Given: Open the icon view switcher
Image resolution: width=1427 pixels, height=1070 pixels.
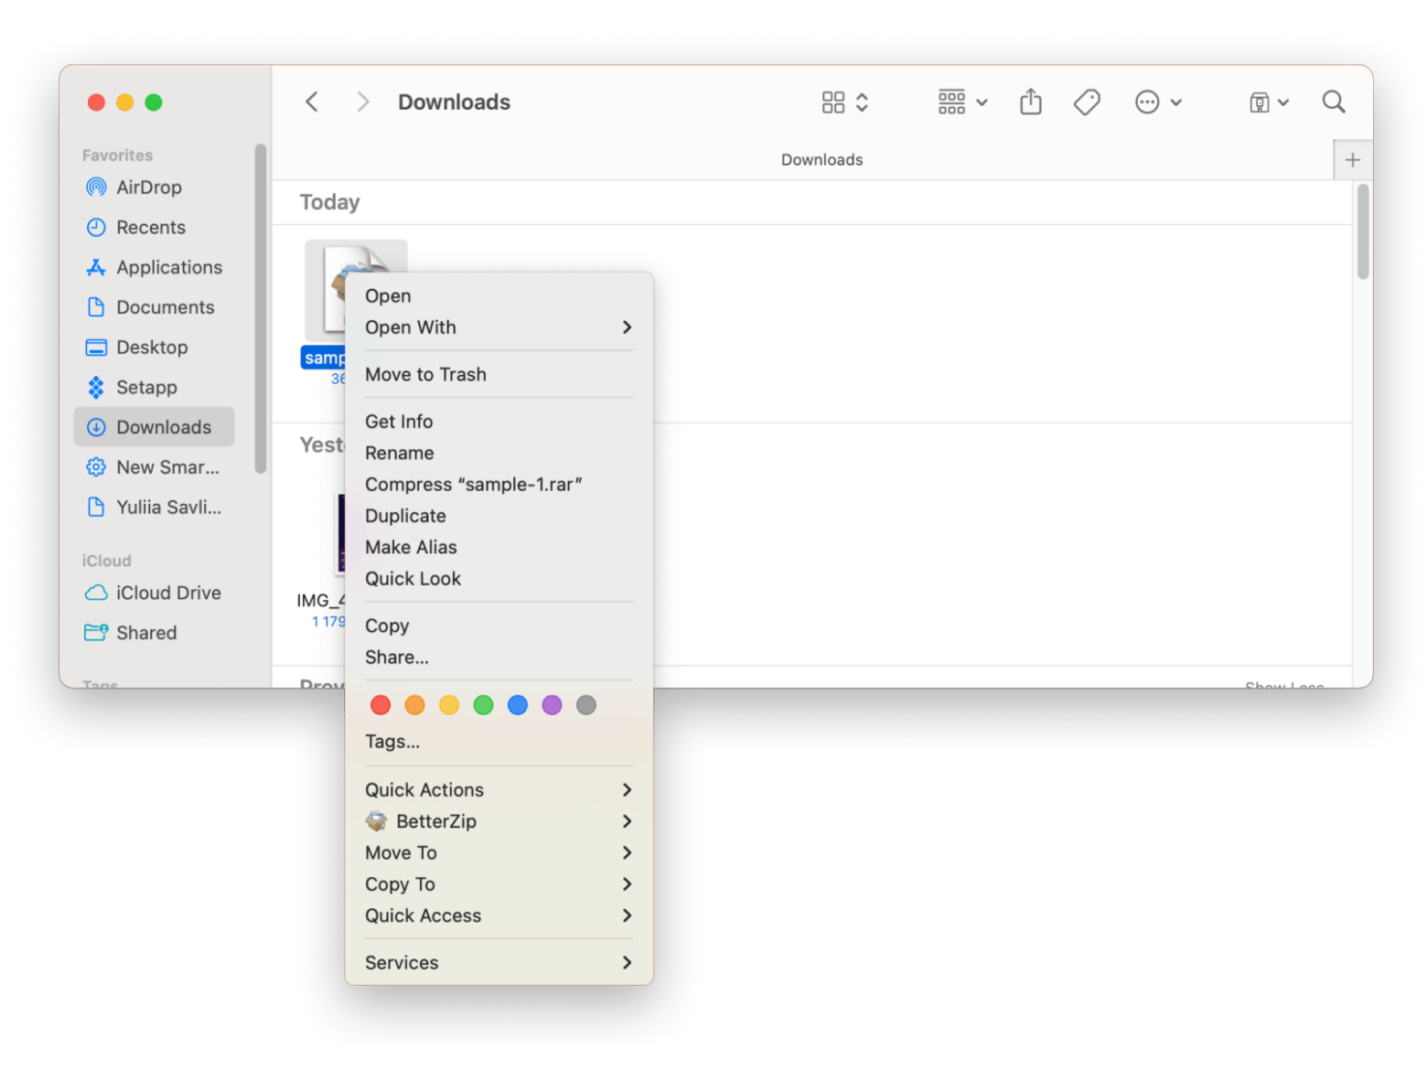Looking at the screenshot, I should [843, 102].
